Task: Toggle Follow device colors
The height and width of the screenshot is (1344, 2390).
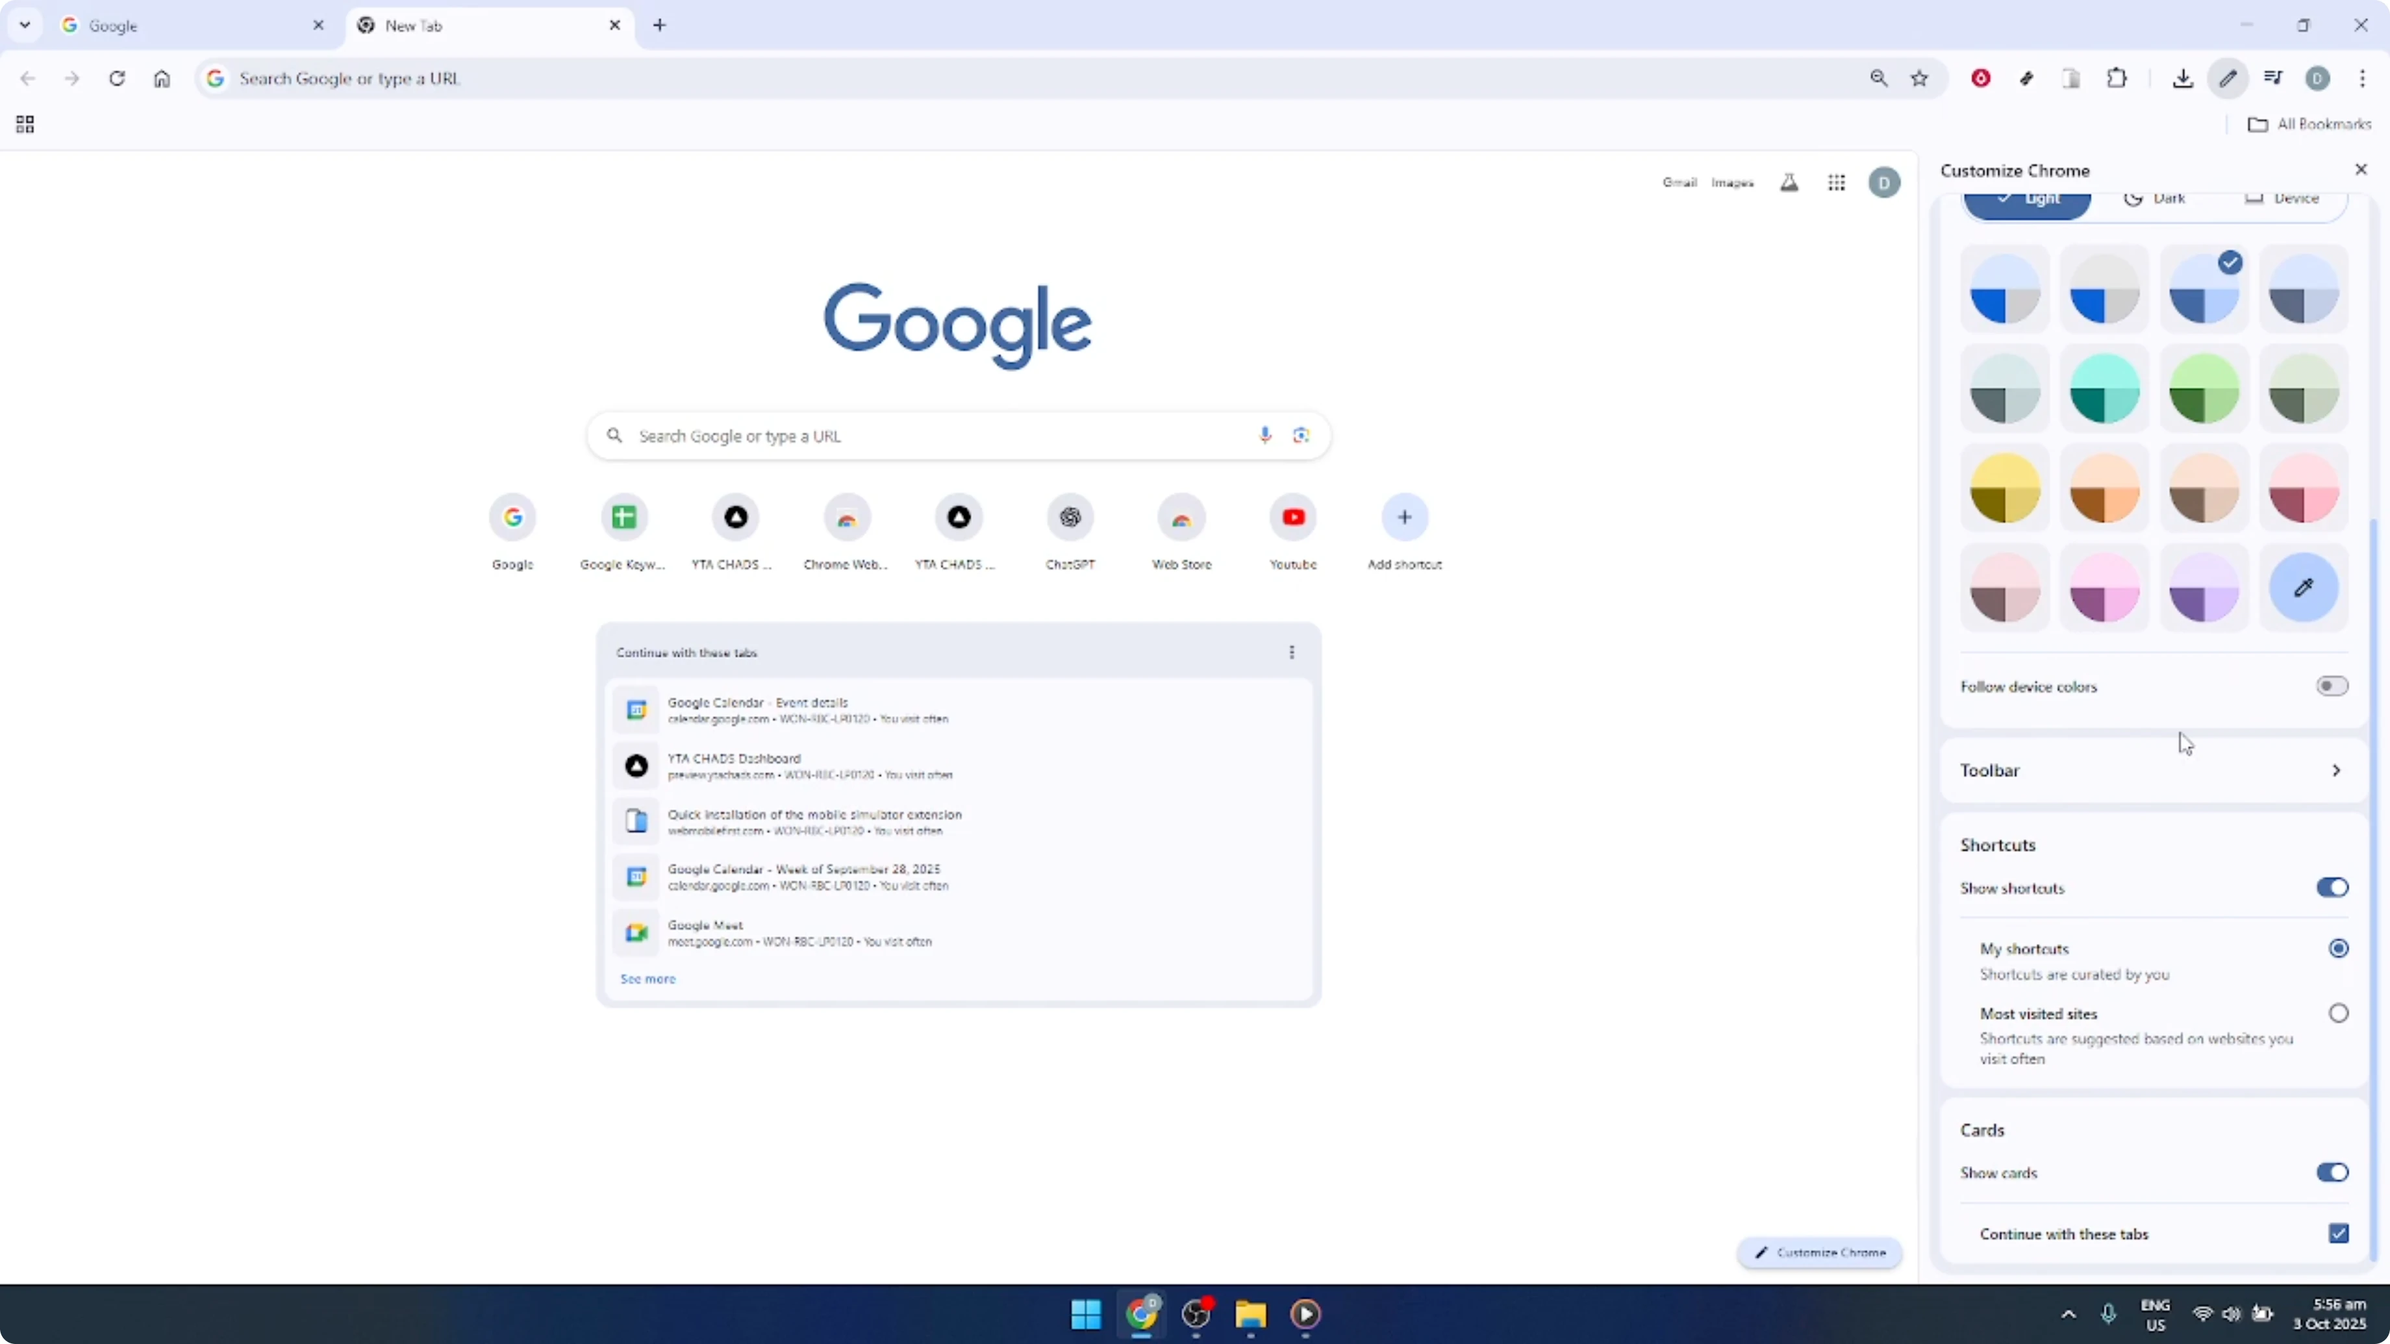Action: tap(2332, 686)
